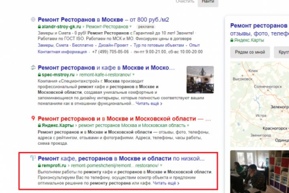The width and height of the screenshot is (289, 193).
Task: Click the restaurant interior thumbnail of spec-mstroy result
Action: [200, 80]
